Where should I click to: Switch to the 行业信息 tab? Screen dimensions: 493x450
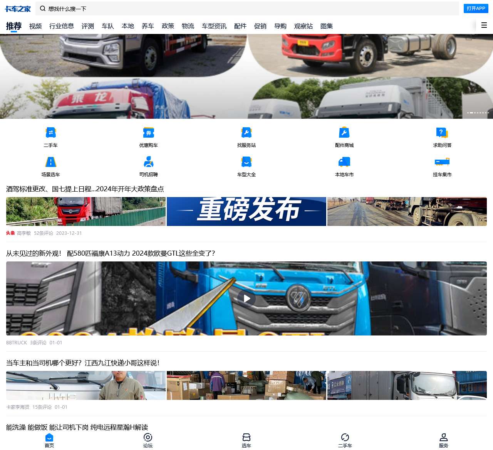[x=62, y=26]
